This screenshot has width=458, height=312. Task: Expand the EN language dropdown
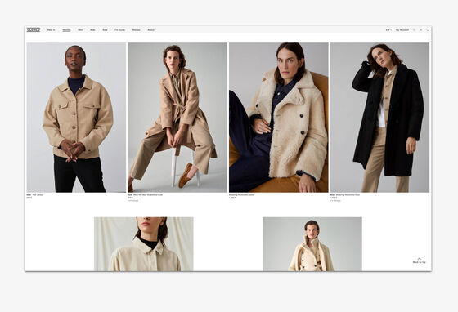point(388,30)
